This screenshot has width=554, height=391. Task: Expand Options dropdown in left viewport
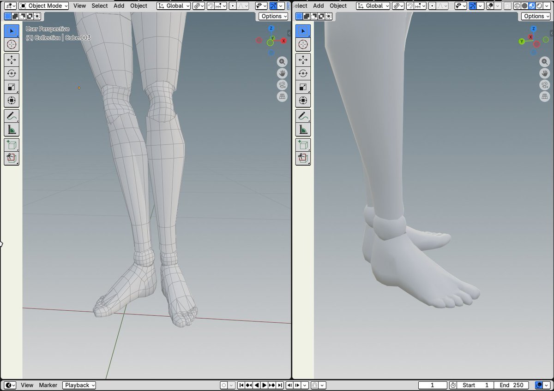[273, 16]
